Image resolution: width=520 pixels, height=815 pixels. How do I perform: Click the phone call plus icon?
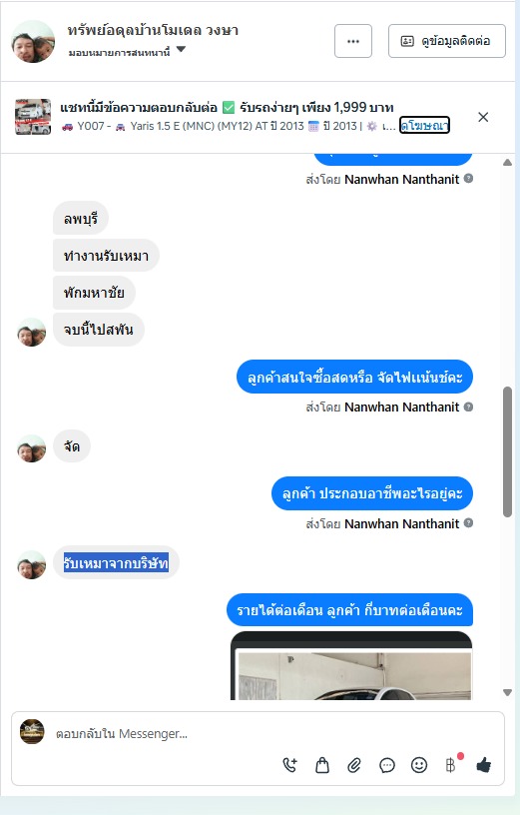(x=289, y=765)
